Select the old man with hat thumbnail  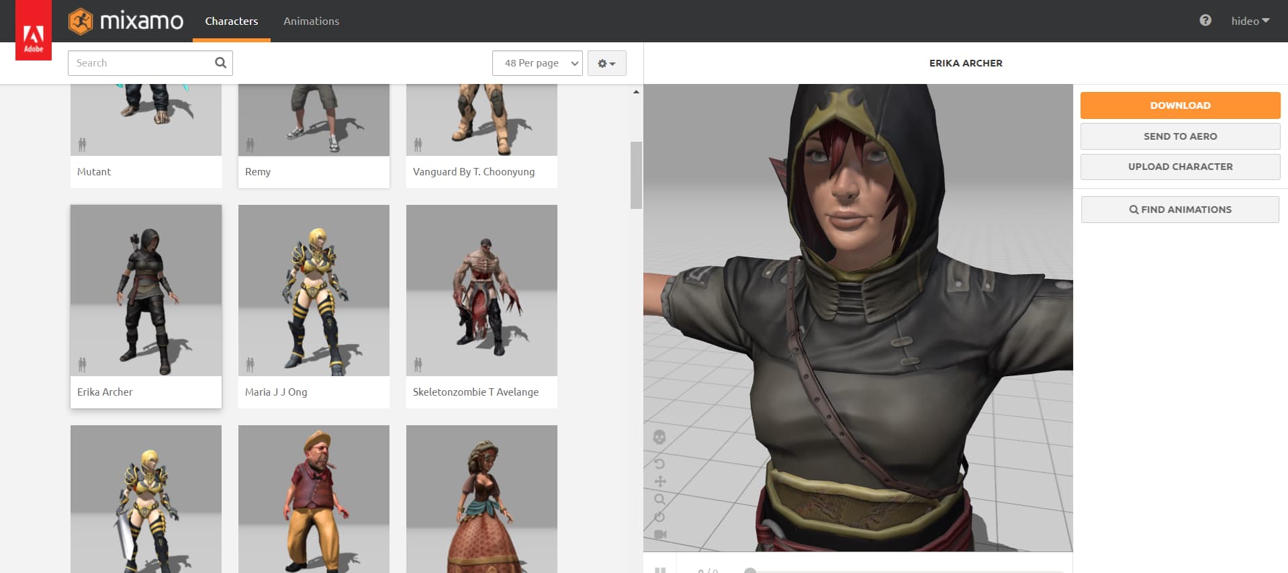coord(314,499)
